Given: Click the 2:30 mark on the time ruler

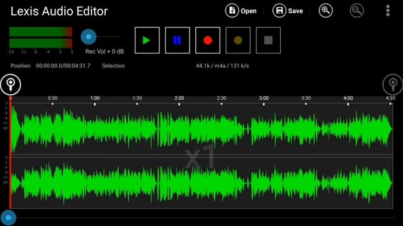Looking at the screenshot, I should pyautogui.click(x=221, y=98).
